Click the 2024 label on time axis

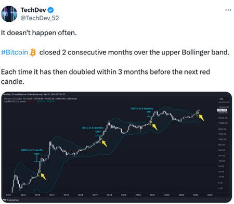pos(196,195)
